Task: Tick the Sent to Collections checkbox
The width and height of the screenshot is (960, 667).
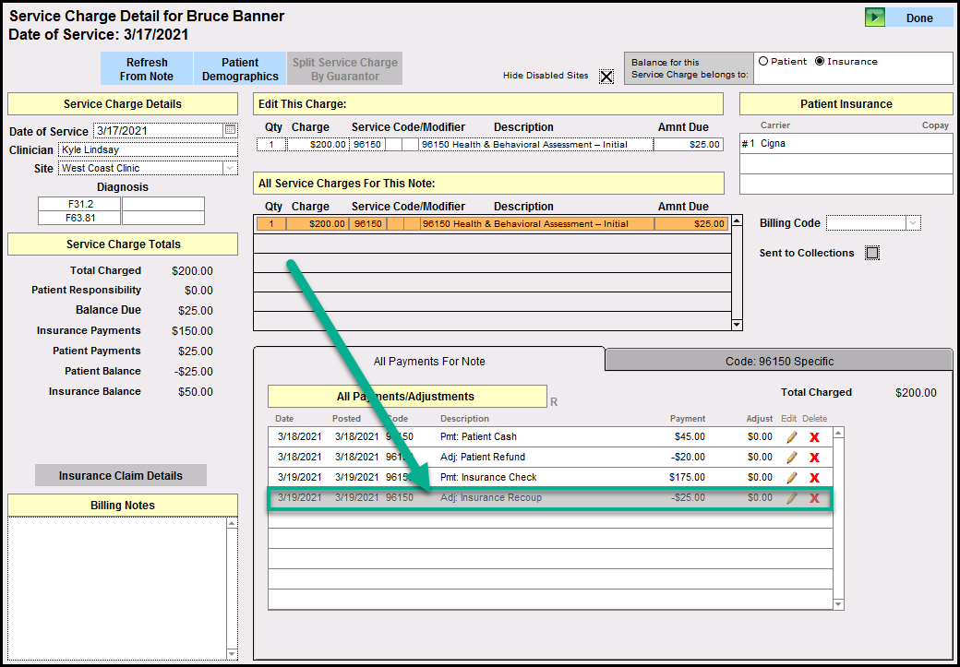Action: pos(872,253)
